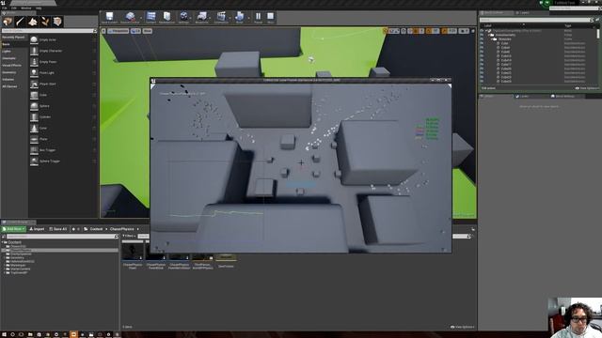Toggle visibility eye for Cube6 row
Image resolution: width=602 pixels, height=338 pixels.
click(482, 52)
